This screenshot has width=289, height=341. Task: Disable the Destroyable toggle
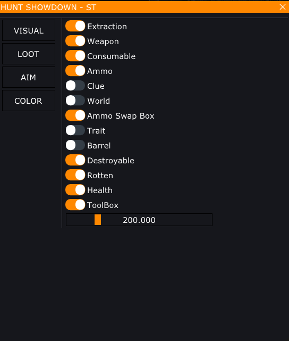click(75, 160)
